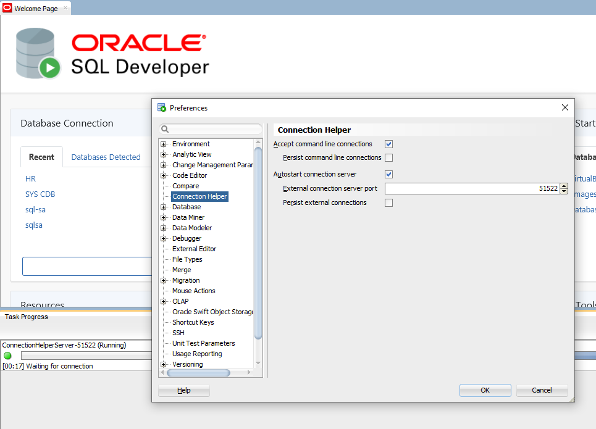Enable Persist command line connections

pos(388,157)
